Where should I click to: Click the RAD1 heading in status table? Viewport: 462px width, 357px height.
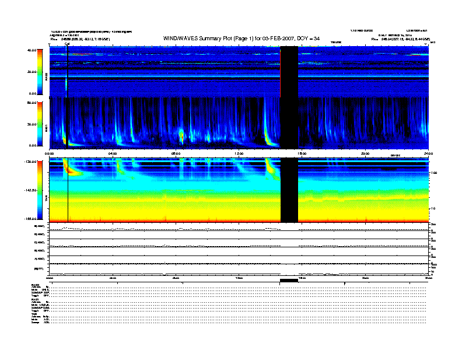(36, 300)
